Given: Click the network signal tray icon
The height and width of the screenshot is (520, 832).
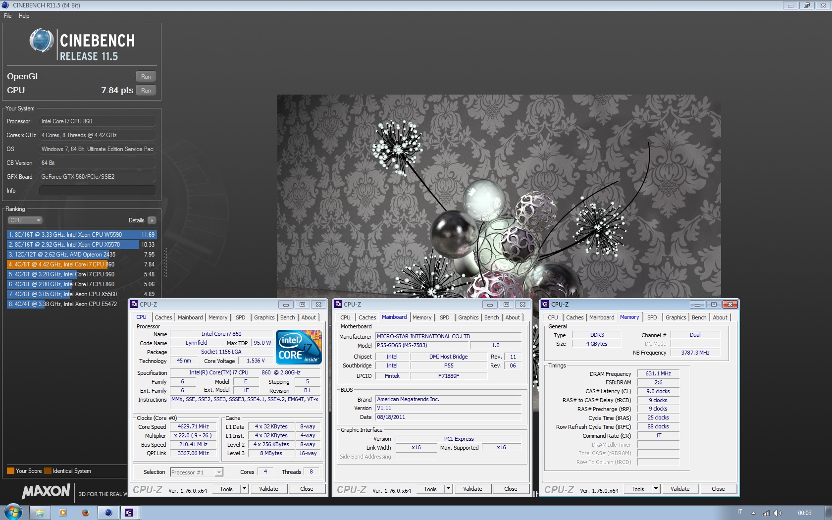Looking at the screenshot, I should point(766,513).
